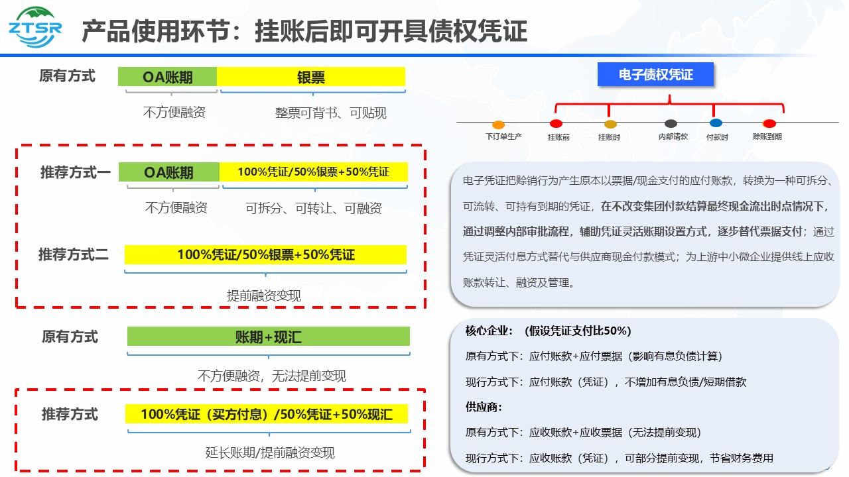Click the yellow bar beside 推荐方式二
849x477 pixels.
265,255
